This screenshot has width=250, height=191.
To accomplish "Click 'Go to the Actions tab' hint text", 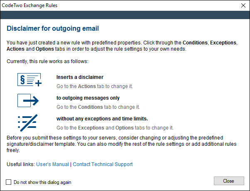I will point(95,86).
